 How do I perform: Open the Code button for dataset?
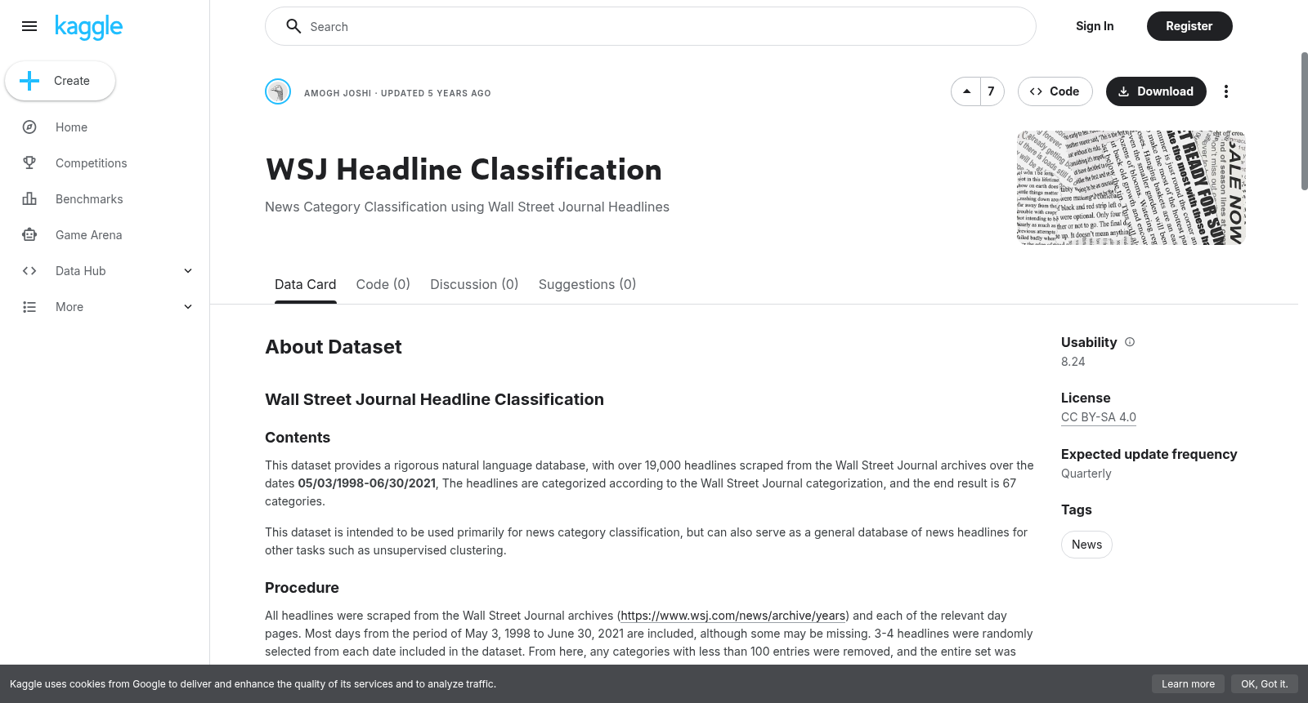pos(1055,91)
